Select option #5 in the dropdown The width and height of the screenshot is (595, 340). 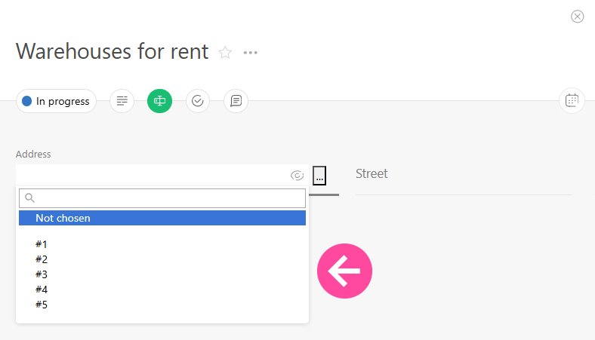point(42,305)
